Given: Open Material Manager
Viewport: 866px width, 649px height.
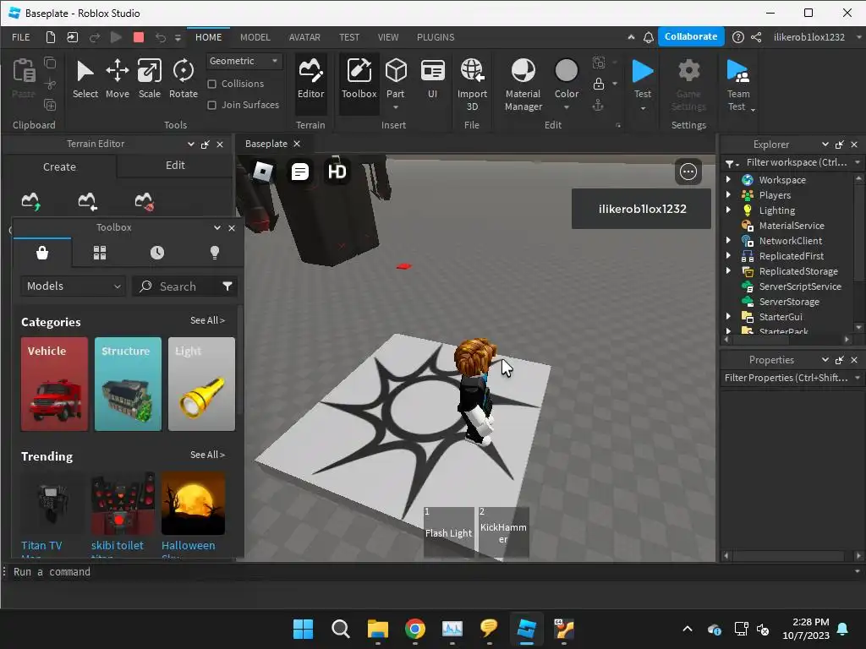Looking at the screenshot, I should click(523, 85).
